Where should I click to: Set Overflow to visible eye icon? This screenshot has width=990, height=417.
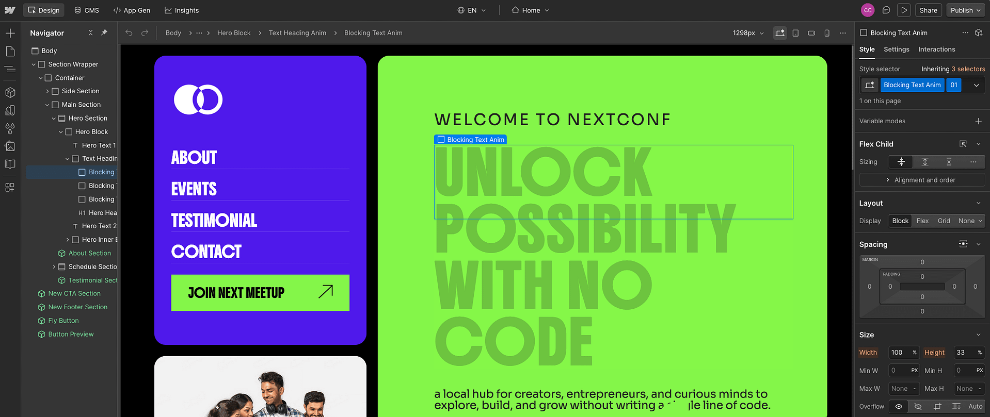coord(899,407)
